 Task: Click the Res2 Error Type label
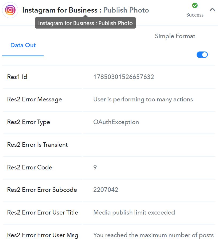[x=29, y=122]
